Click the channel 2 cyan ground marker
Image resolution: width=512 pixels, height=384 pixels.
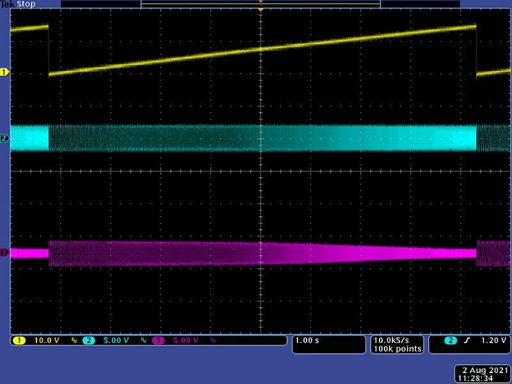4,138
